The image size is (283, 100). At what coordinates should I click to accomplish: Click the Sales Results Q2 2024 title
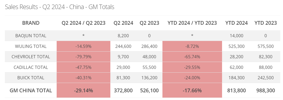60,7
